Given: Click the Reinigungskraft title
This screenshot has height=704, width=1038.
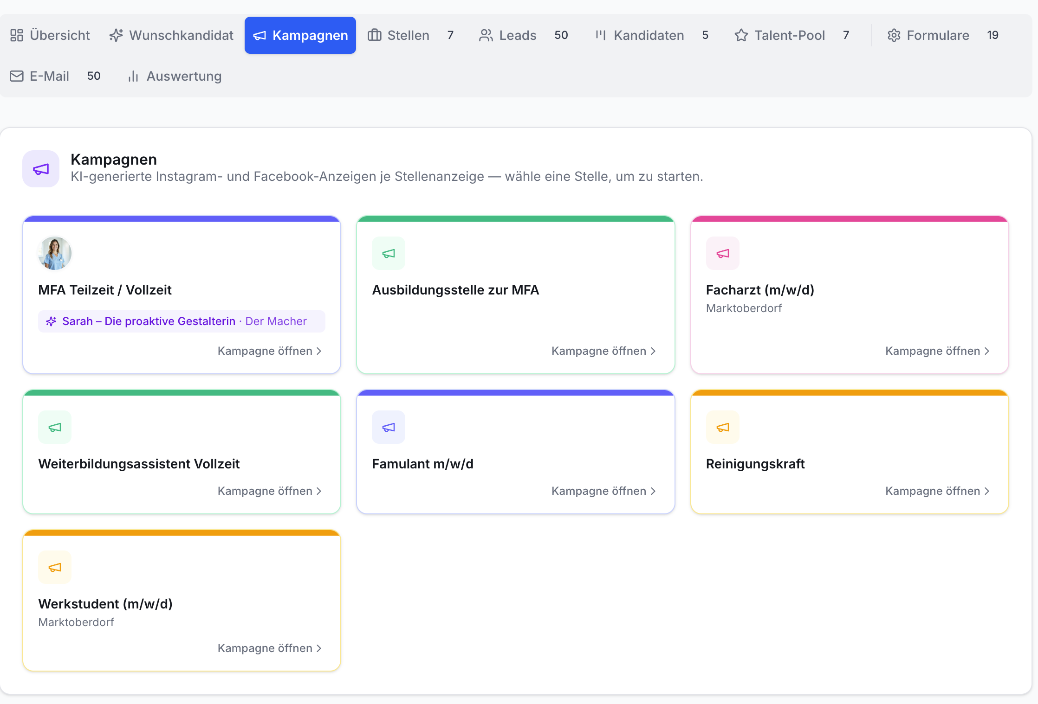Looking at the screenshot, I should pyautogui.click(x=755, y=464).
